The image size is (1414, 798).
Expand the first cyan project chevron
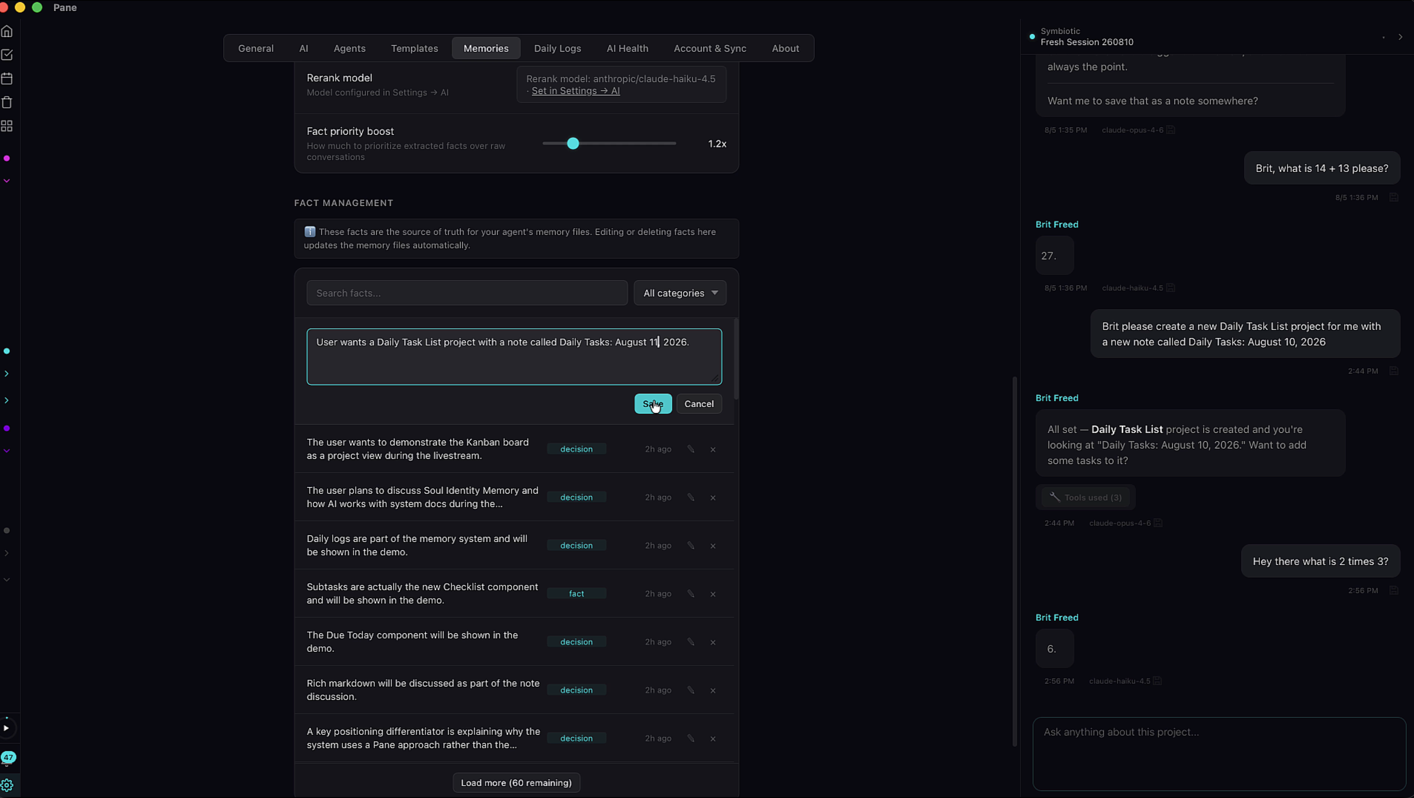(x=7, y=374)
